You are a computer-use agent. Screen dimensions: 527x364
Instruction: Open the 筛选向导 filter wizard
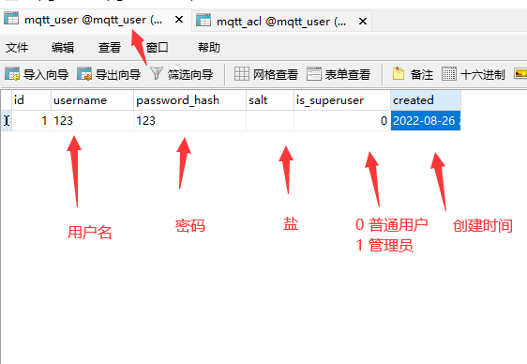[x=181, y=74]
